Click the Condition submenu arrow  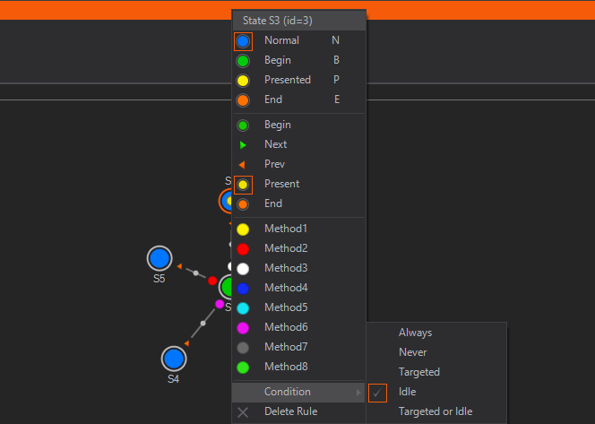[x=359, y=393]
